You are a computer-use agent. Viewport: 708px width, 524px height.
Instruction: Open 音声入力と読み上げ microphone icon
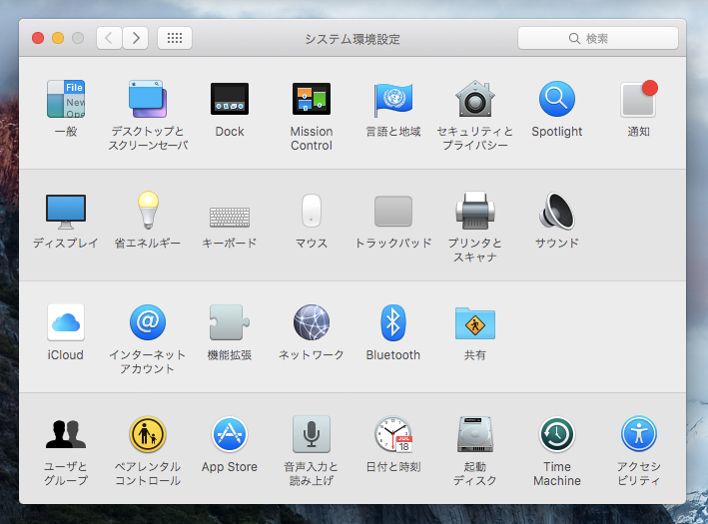(x=312, y=434)
